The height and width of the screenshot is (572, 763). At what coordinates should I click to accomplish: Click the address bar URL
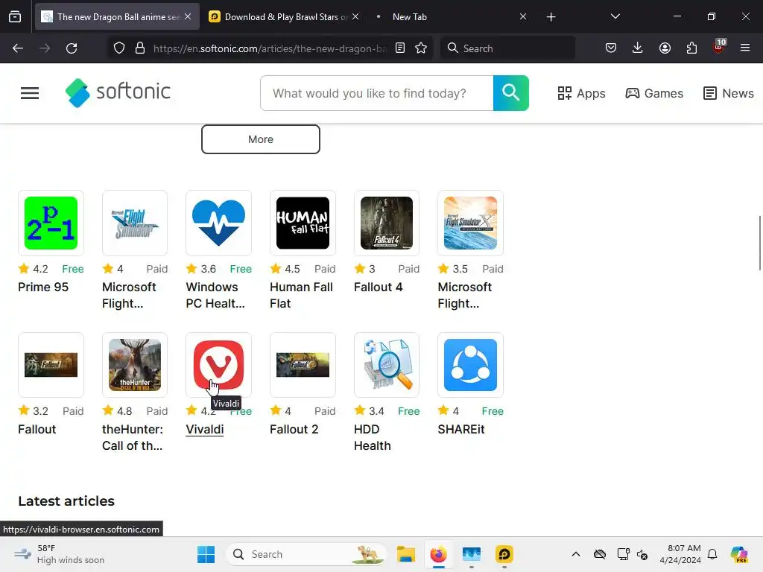click(x=270, y=48)
